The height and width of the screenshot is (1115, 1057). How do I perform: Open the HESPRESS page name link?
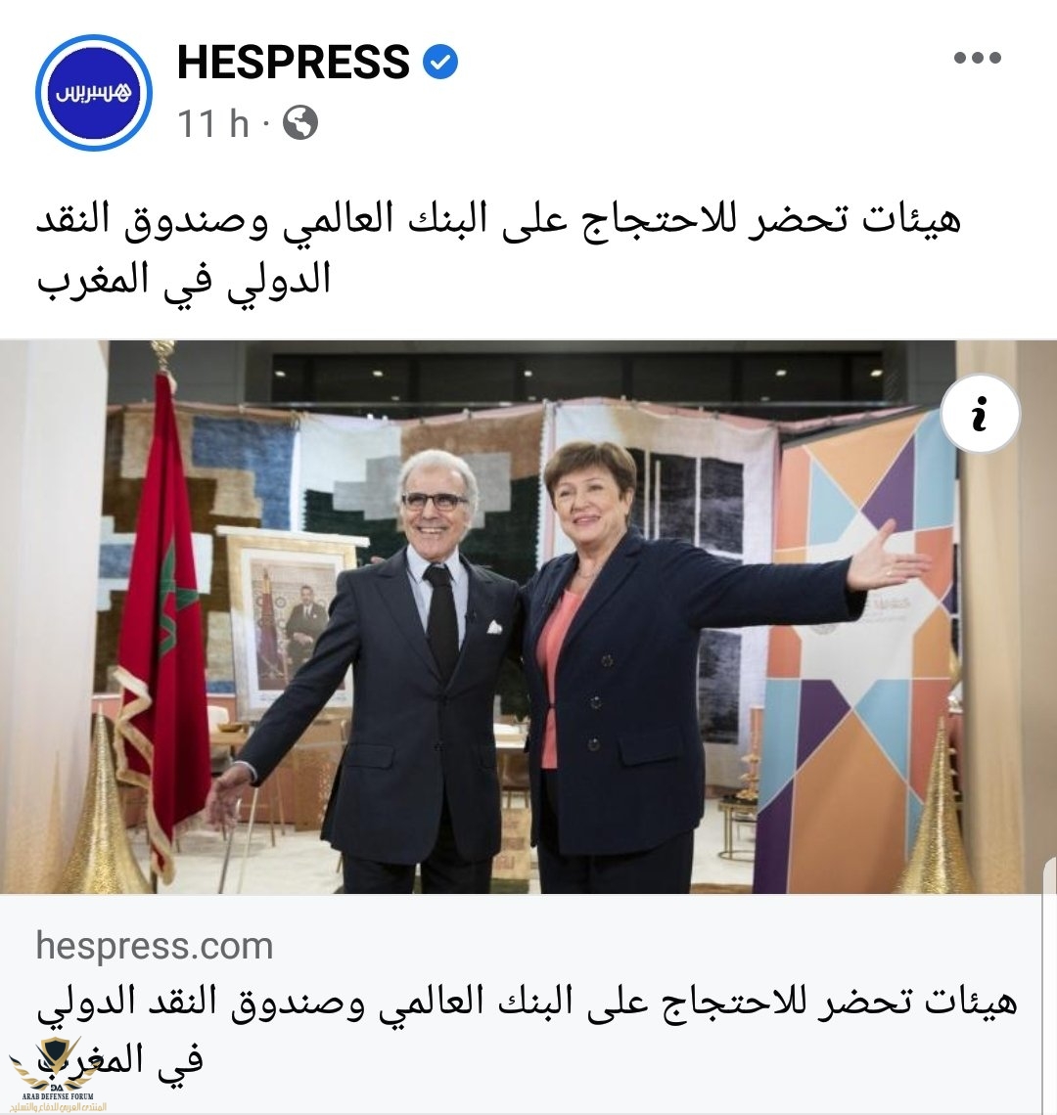point(294,62)
